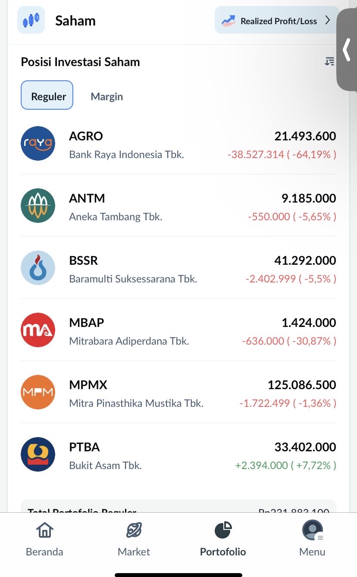Open MPMX Mitra Pinasthika Mustika position
357x577 pixels.
(x=136, y=392)
